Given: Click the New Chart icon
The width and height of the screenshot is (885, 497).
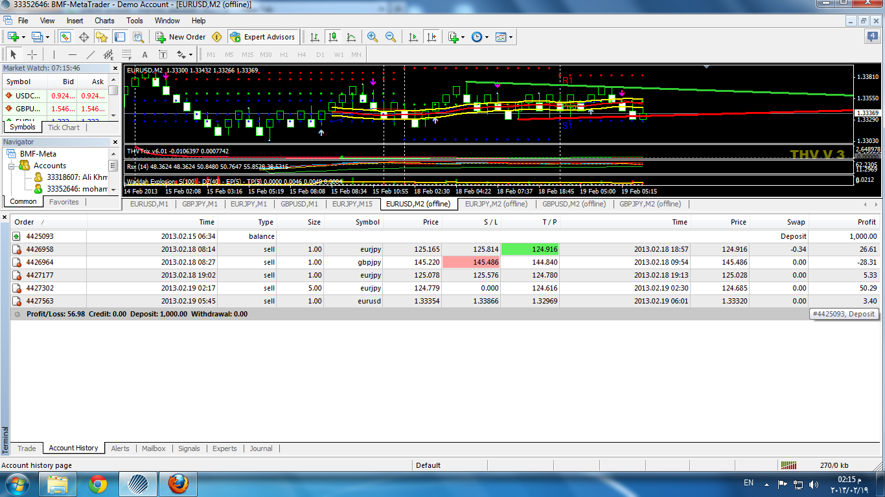Looking at the screenshot, I should [x=12, y=37].
